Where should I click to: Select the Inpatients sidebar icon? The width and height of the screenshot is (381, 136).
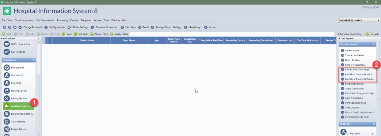pos(7,83)
